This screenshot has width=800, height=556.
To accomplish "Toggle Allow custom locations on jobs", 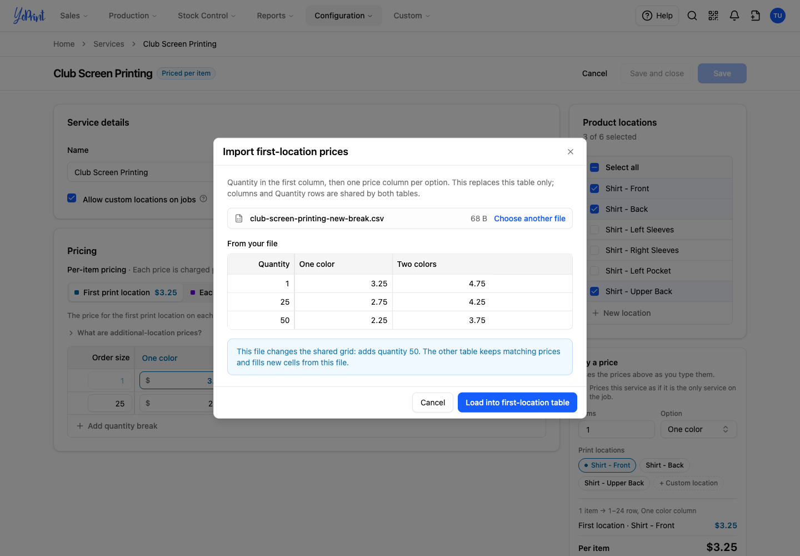I will (x=72, y=198).
